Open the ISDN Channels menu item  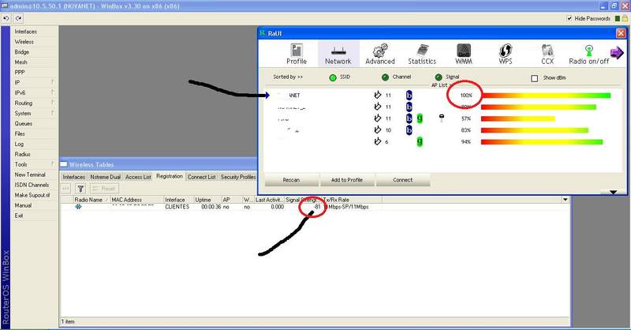point(34,185)
